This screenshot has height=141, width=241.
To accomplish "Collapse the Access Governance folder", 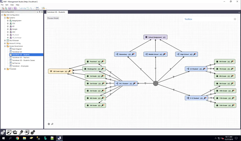I will [5, 46].
